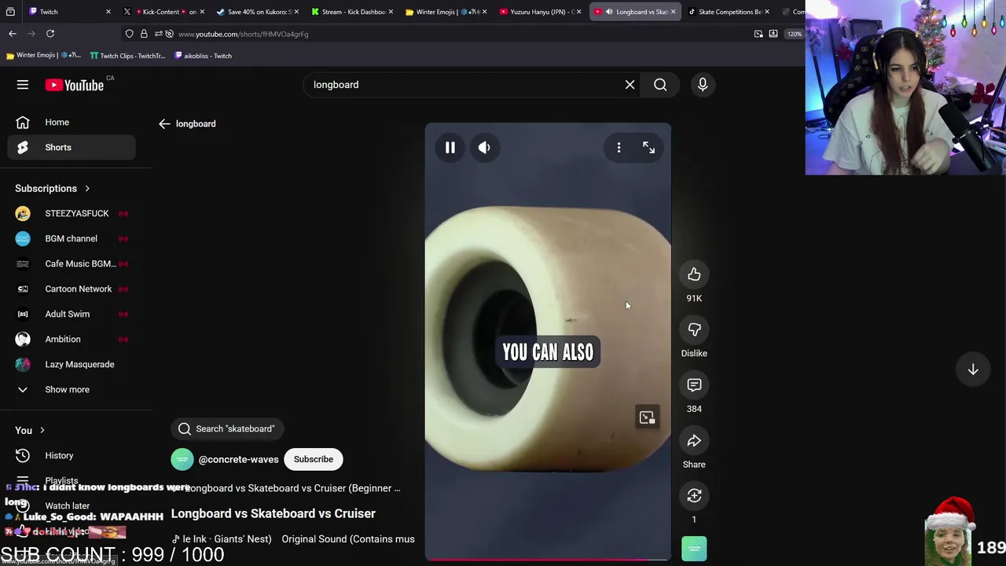Subscribe to @concrete-waves
This screenshot has width=1006, height=566.
pyautogui.click(x=314, y=459)
